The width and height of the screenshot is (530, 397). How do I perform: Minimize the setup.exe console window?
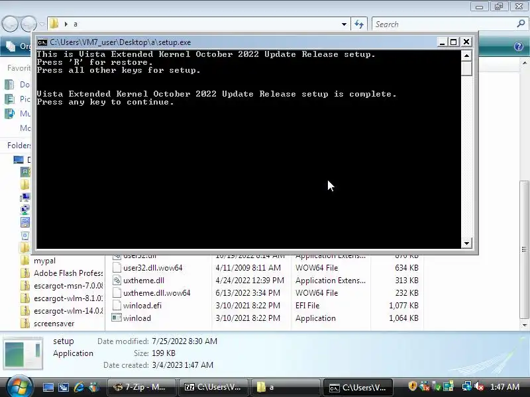[x=441, y=42]
